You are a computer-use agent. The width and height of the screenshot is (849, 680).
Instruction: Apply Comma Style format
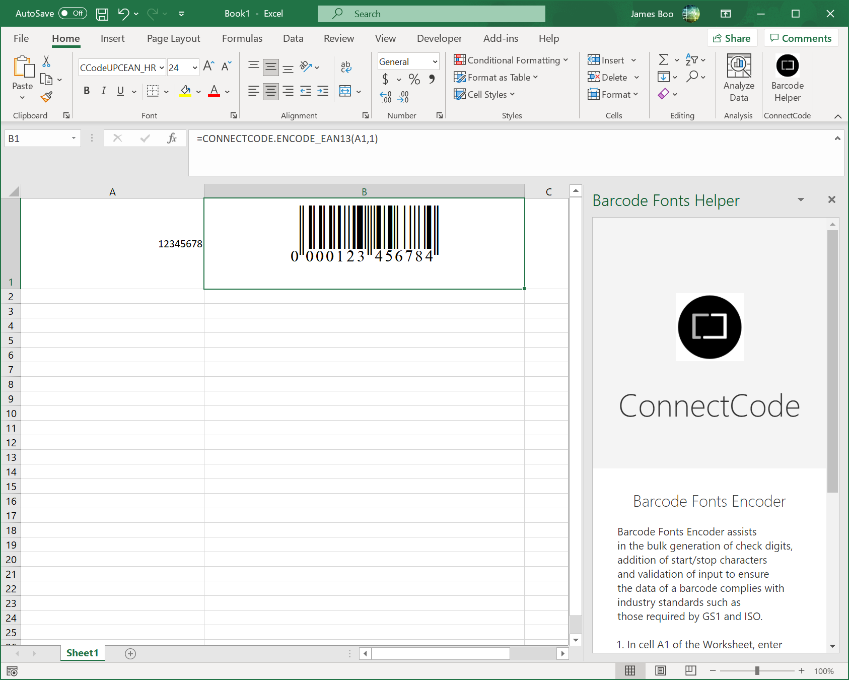coord(432,79)
